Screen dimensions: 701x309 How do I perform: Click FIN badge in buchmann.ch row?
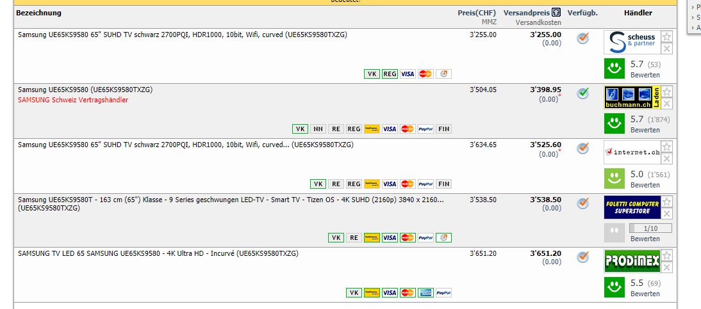443,129
